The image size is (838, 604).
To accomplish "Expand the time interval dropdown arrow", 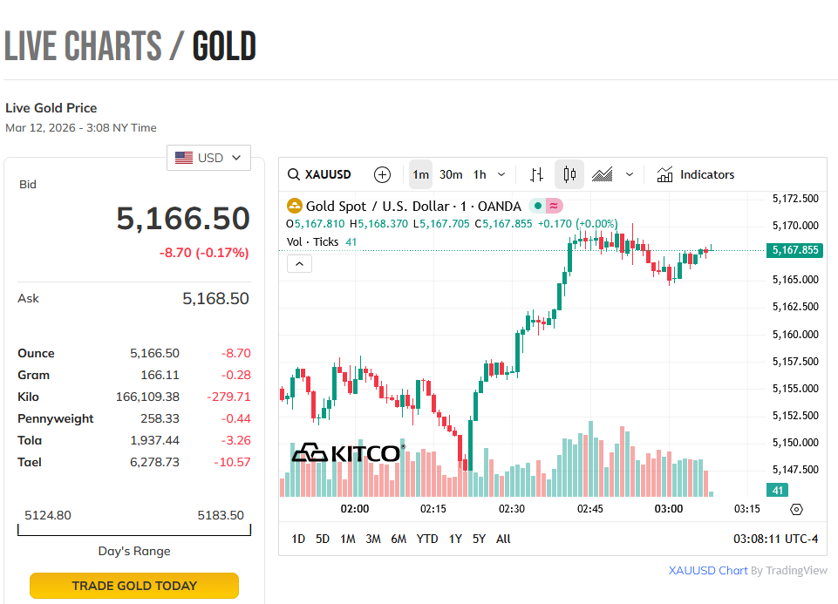I will (501, 174).
